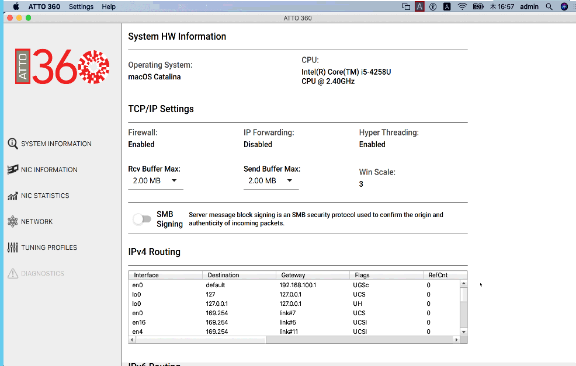Click gateway 192.168.100.1 cell
The height and width of the screenshot is (366, 576).
[x=297, y=285]
